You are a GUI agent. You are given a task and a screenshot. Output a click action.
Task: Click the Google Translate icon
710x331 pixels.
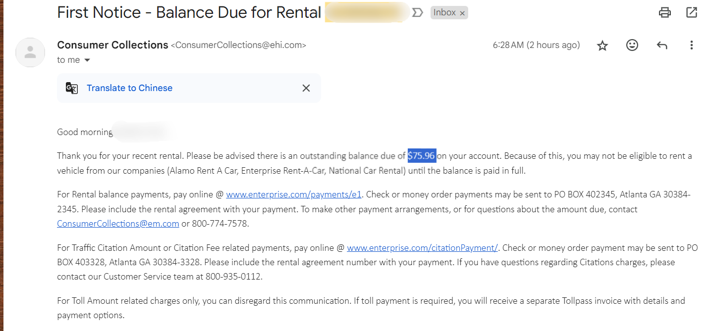(x=72, y=88)
